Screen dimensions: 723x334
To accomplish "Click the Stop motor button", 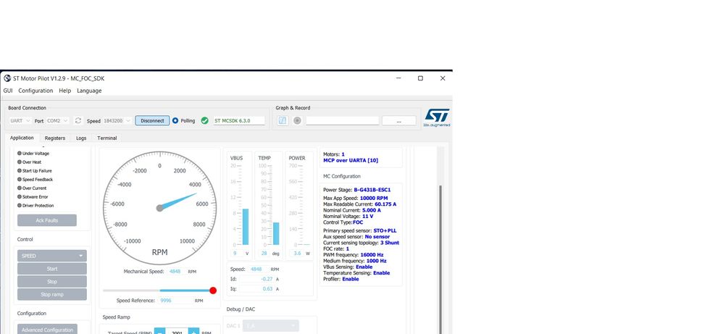I will 52,281.
